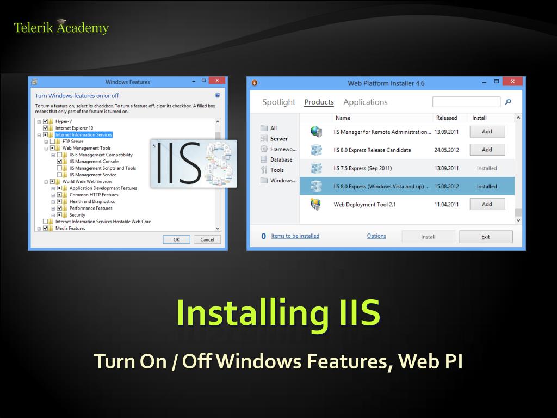
Task: Select the Database category label
Action: [281, 159]
